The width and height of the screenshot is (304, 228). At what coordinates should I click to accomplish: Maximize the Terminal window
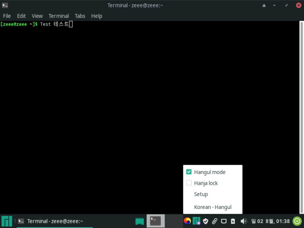[x=286, y=6]
